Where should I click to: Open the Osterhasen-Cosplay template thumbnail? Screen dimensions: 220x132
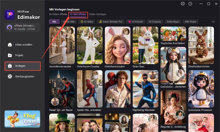click(90, 45)
